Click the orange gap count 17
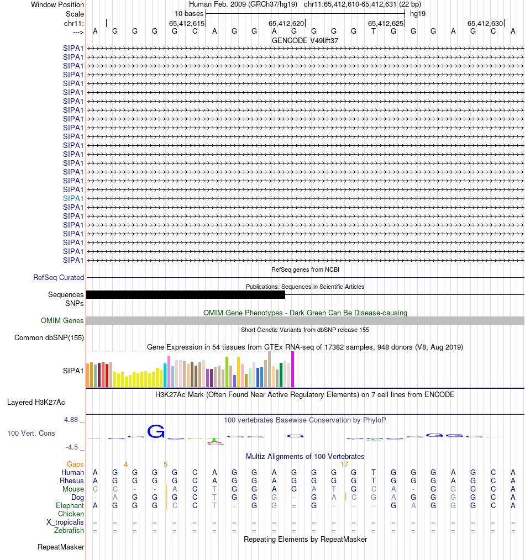525x560 pixels. click(344, 464)
